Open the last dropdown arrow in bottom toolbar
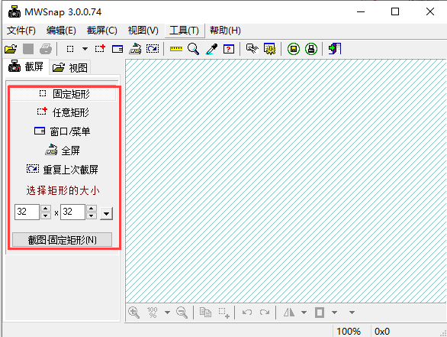The image size is (447, 337). click(352, 313)
